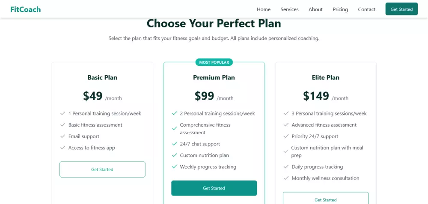The image size is (428, 204).
Task: Go to the Services page
Action: click(x=289, y=9)
